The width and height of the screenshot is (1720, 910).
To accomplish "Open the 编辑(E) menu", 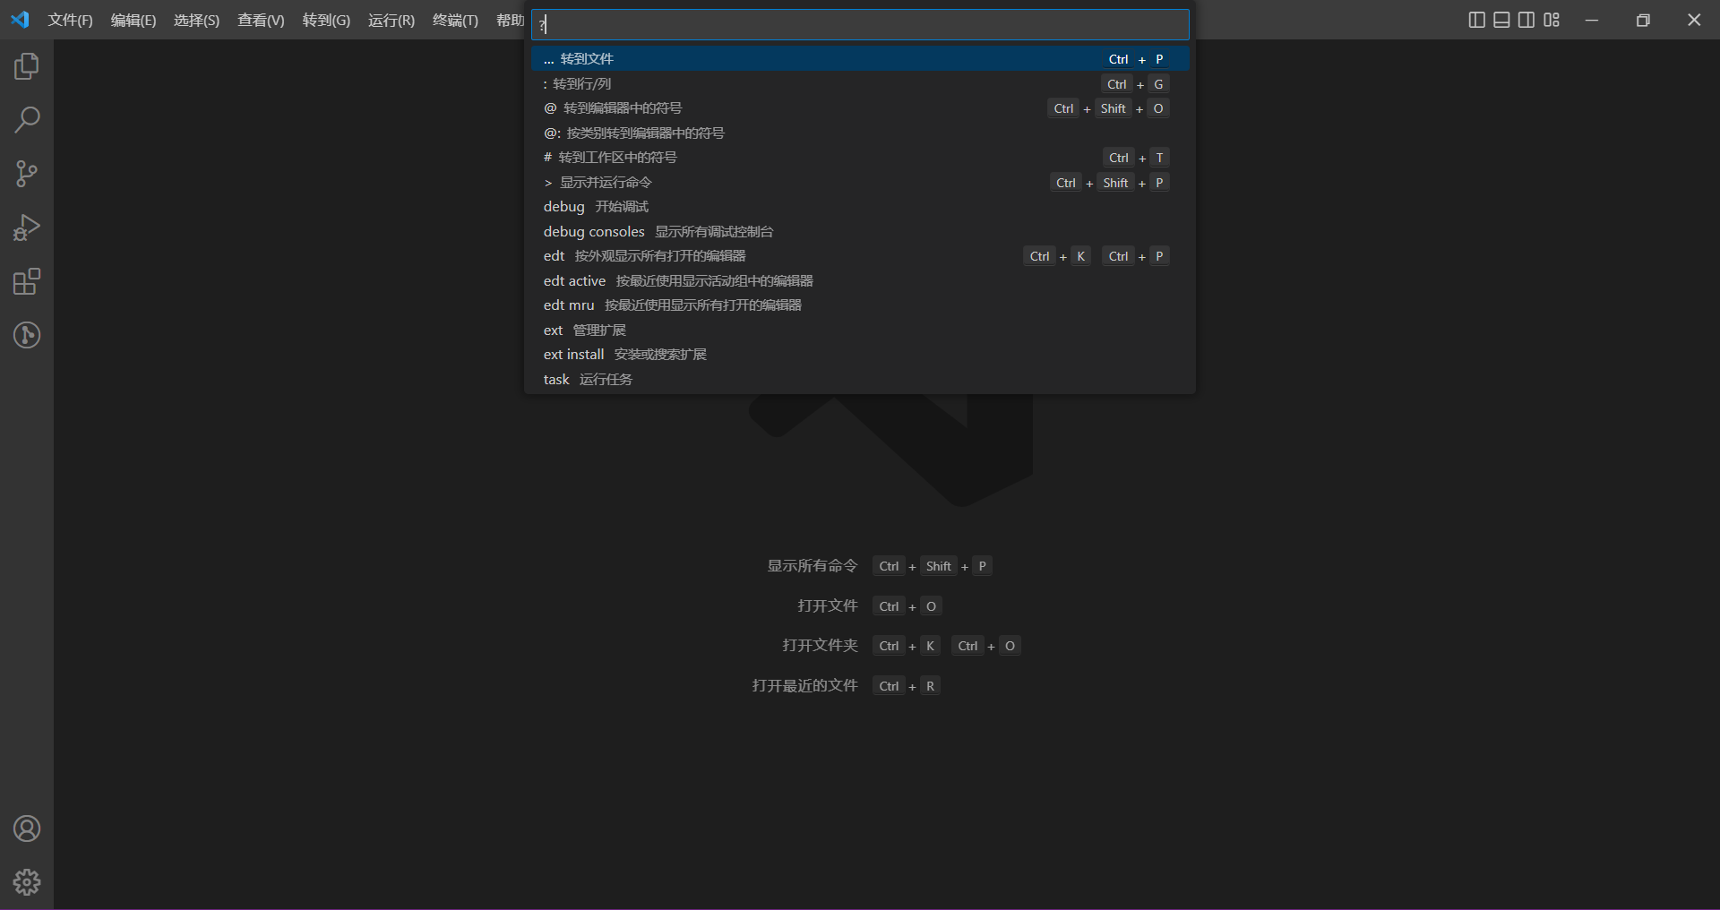I will tap(133, 20).
